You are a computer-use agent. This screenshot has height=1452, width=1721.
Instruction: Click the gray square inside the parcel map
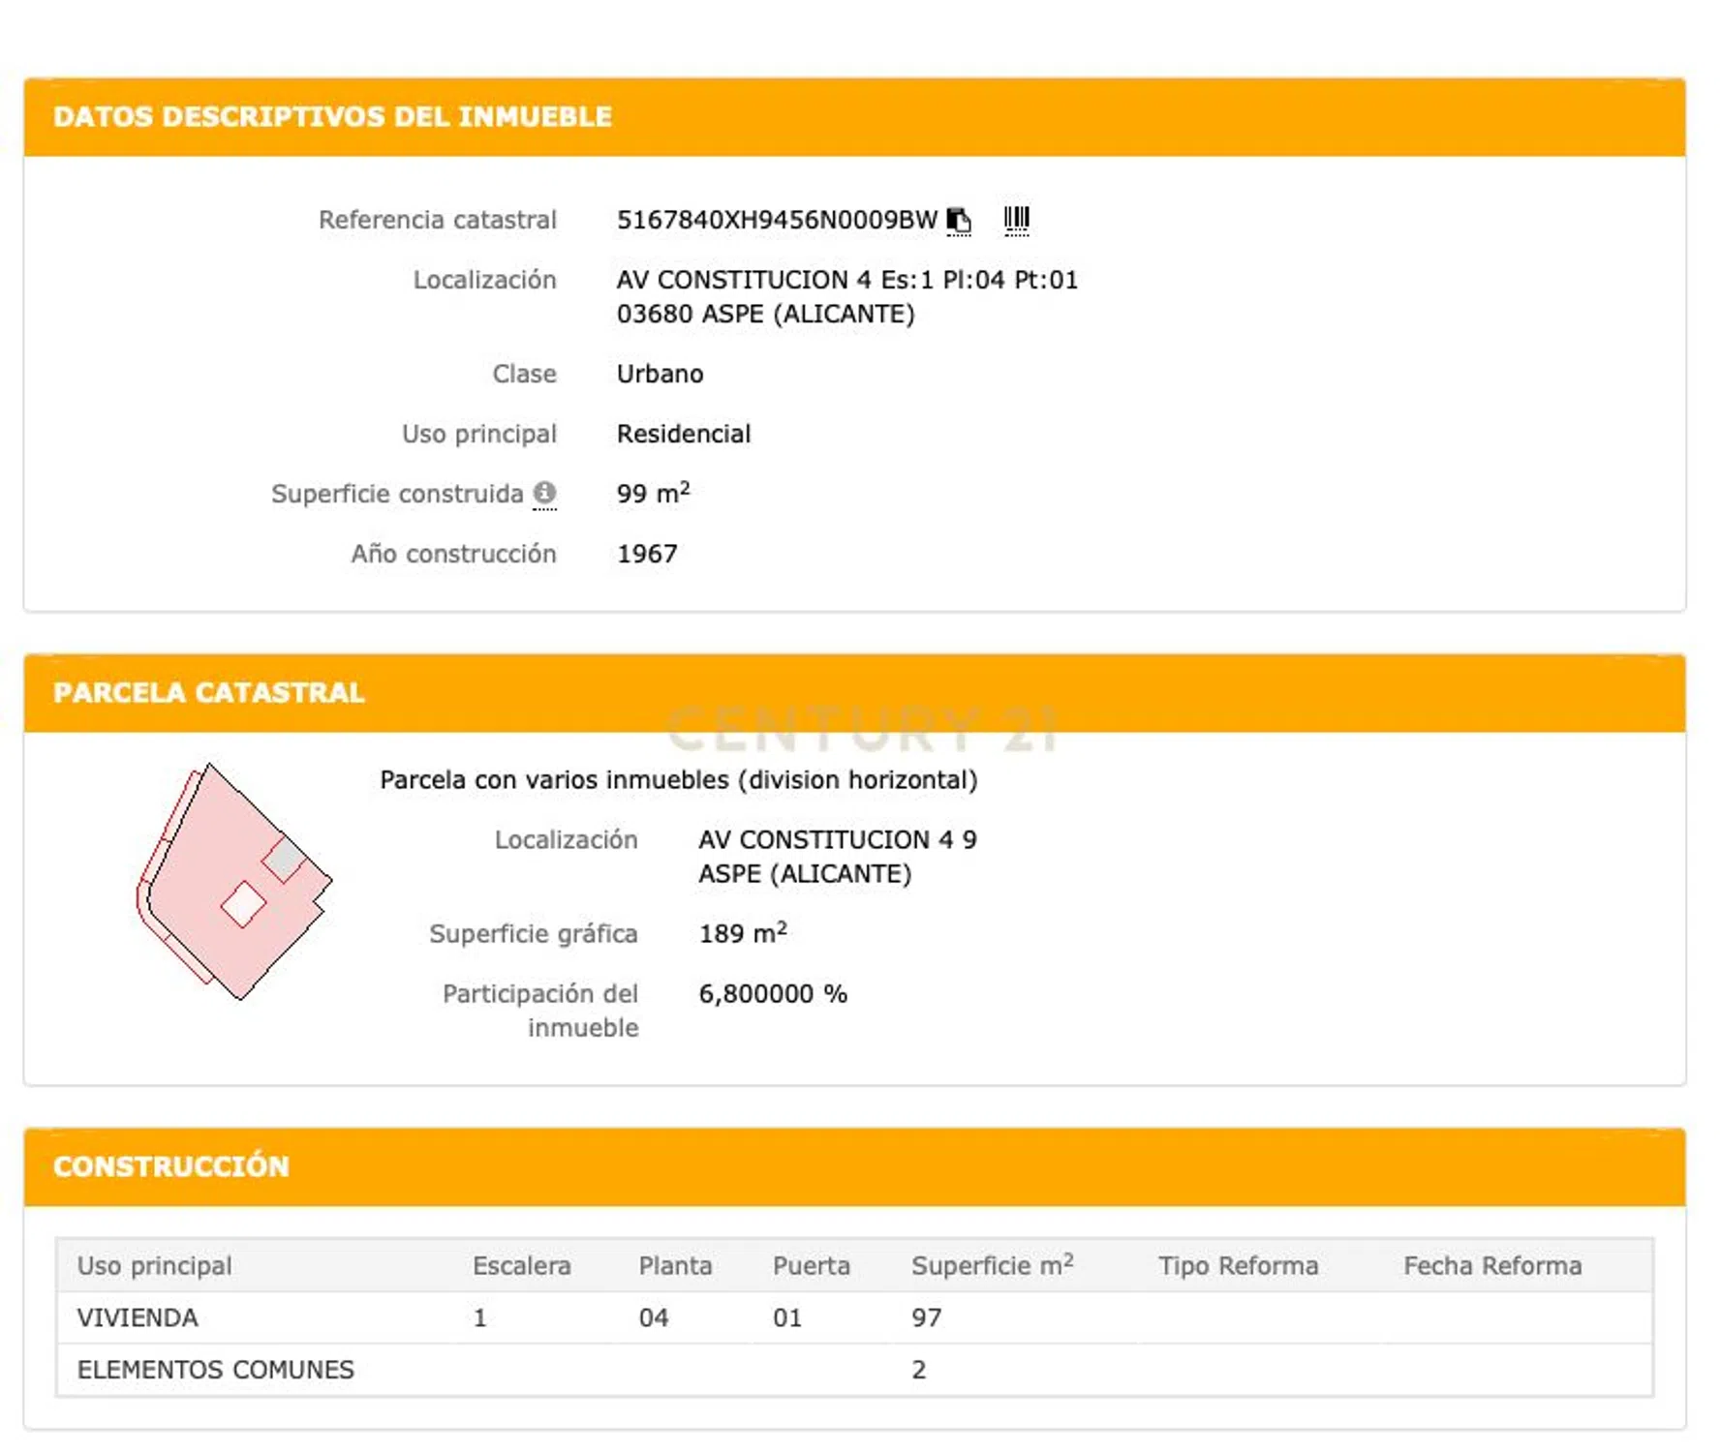click(285, 860)
